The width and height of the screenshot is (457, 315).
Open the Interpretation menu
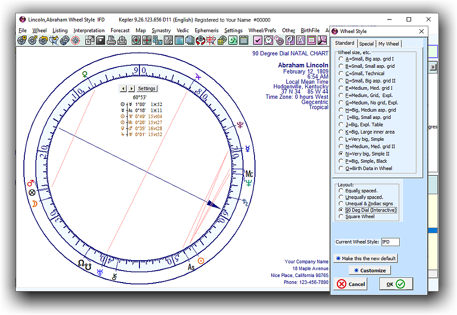(x=89, y=31)
